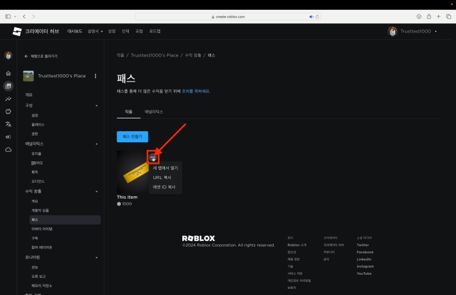Collapse the 수익 창출 section in sidebar
The height and width of the screenshot is (295, 456).
96,191
